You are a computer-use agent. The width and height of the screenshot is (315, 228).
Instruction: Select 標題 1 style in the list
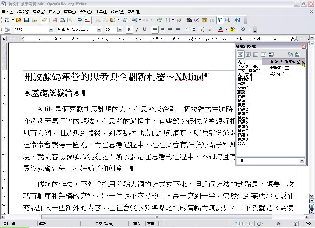click(x=242, y=100)
